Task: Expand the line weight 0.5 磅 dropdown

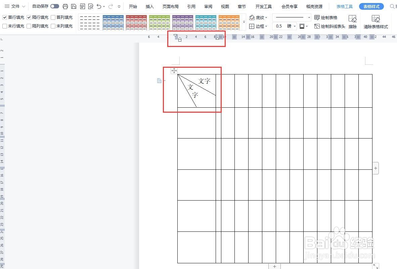Action: pos(295,26)
